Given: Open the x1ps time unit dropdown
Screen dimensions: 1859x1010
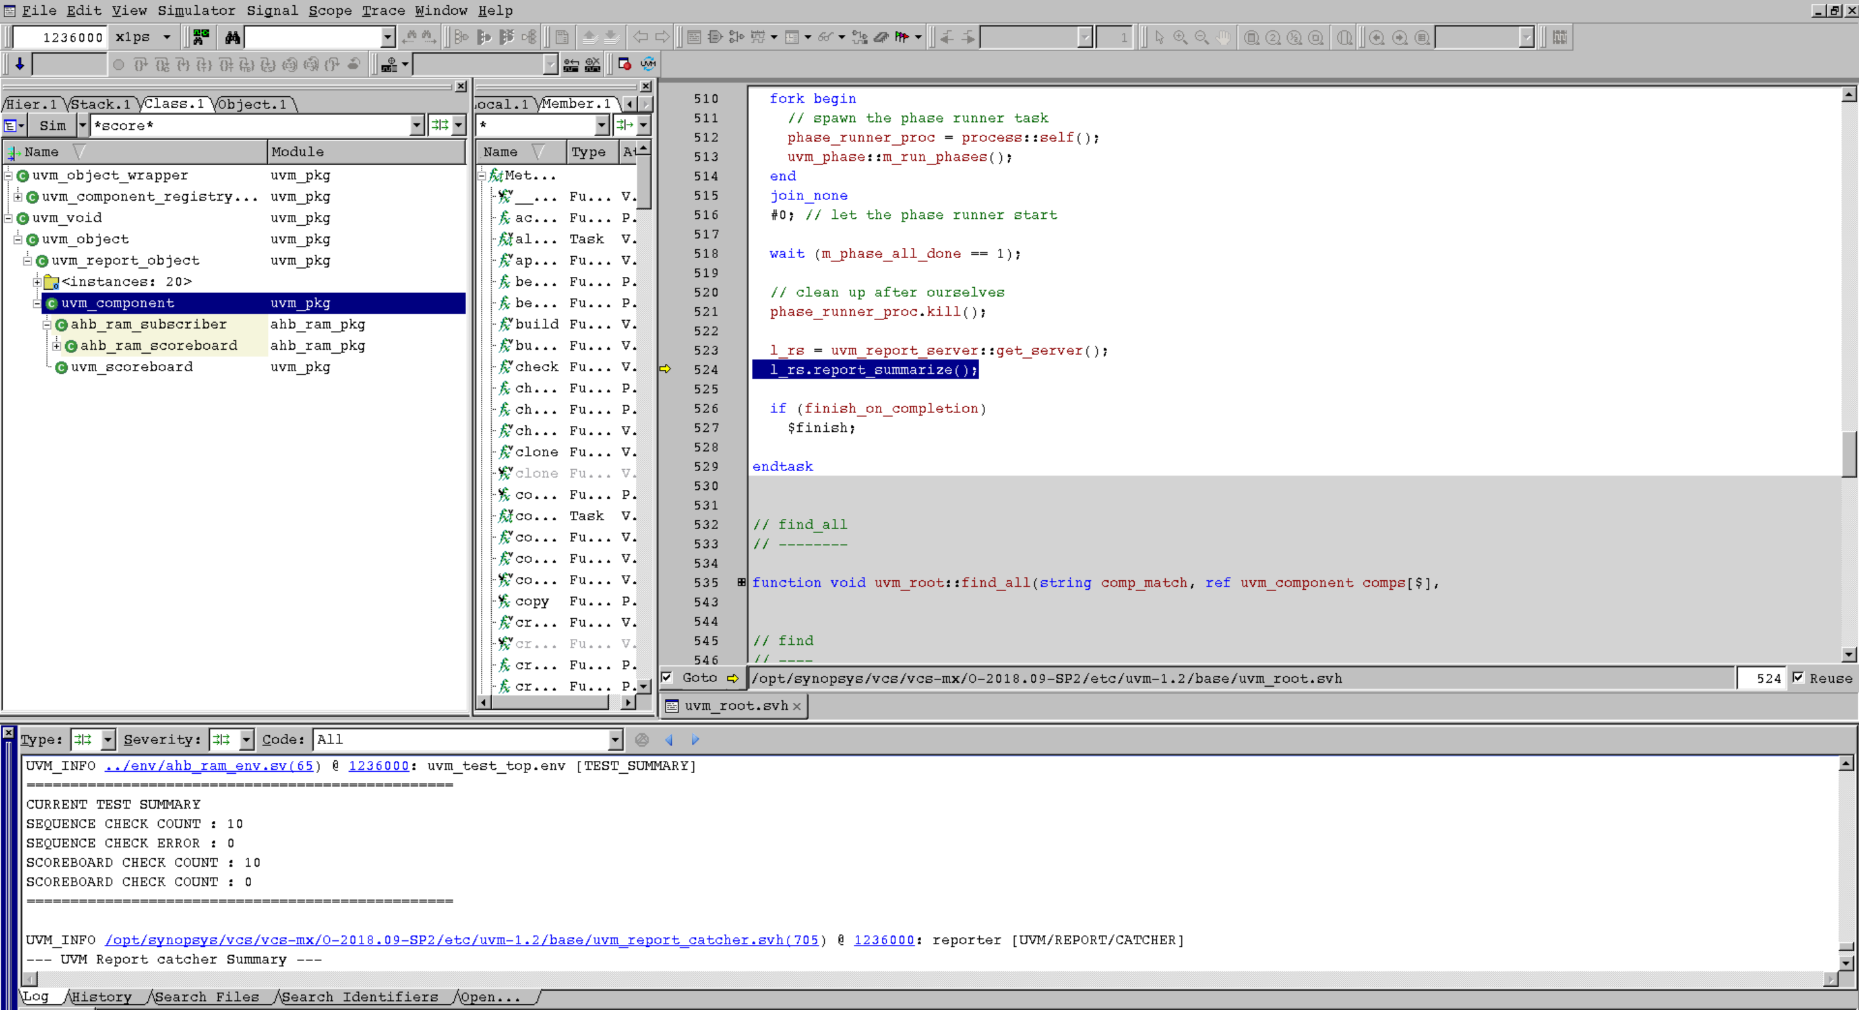Looking at the screenshot, I should tap(167, 37).
